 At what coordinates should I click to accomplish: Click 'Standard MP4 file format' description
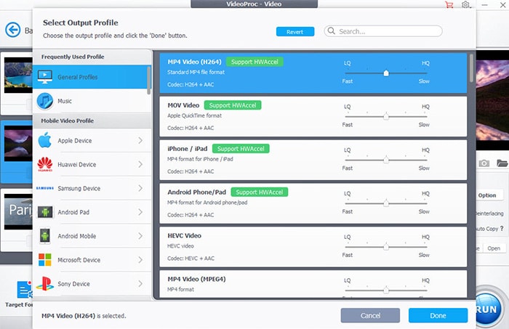[x=196, y=73]
